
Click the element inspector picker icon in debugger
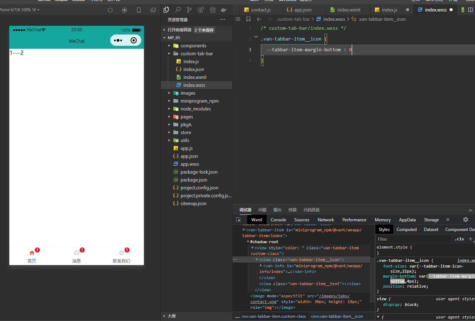239,219
